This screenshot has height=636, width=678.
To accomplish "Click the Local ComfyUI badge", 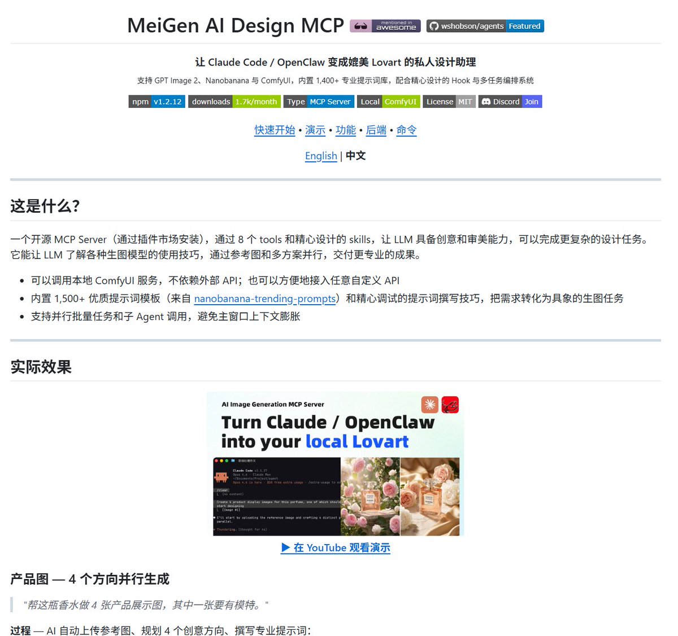I will (x=389, y=102).
